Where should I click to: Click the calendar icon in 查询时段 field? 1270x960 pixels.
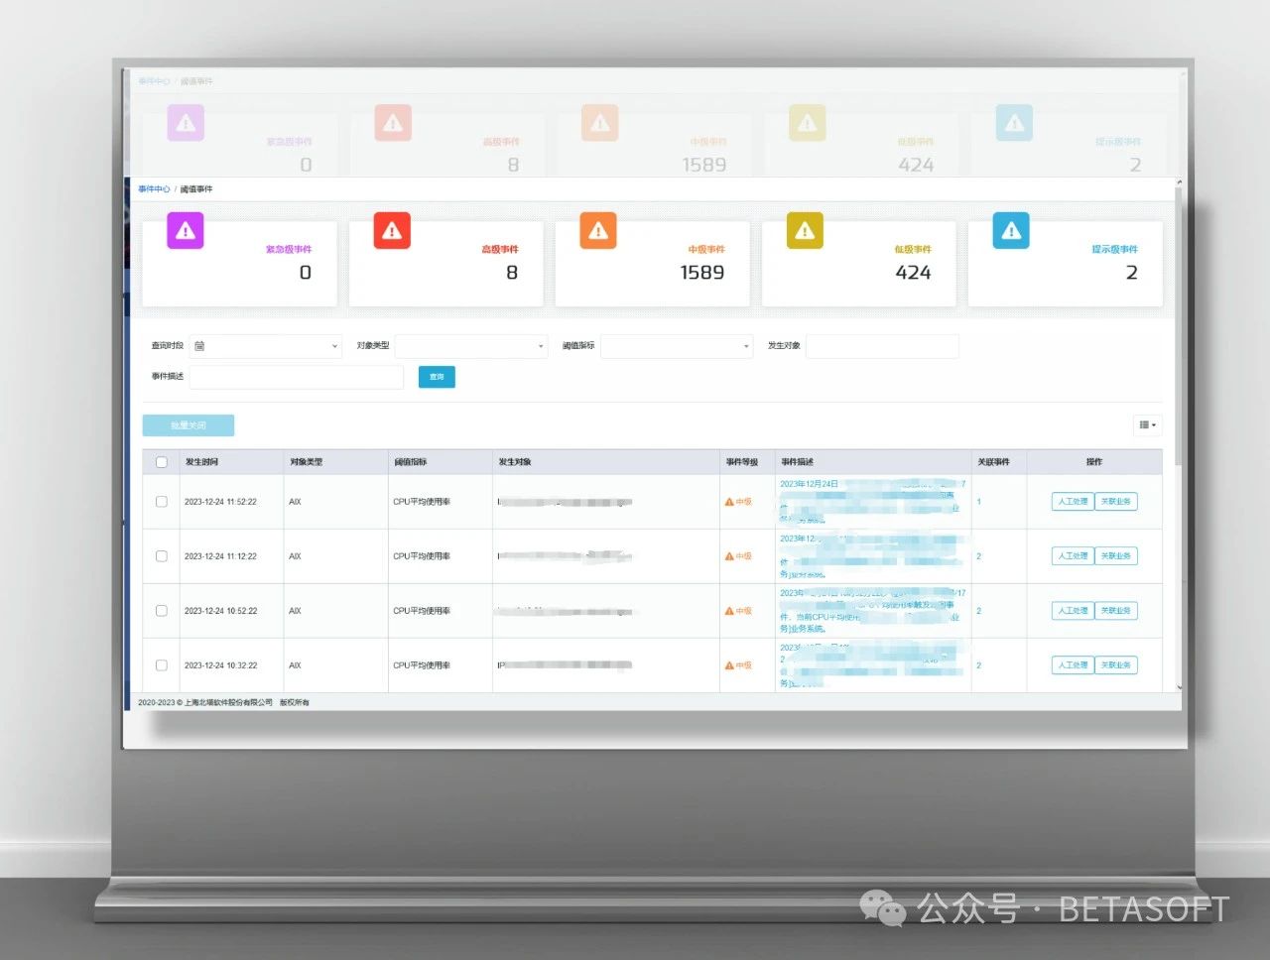(x=199, y=346)
